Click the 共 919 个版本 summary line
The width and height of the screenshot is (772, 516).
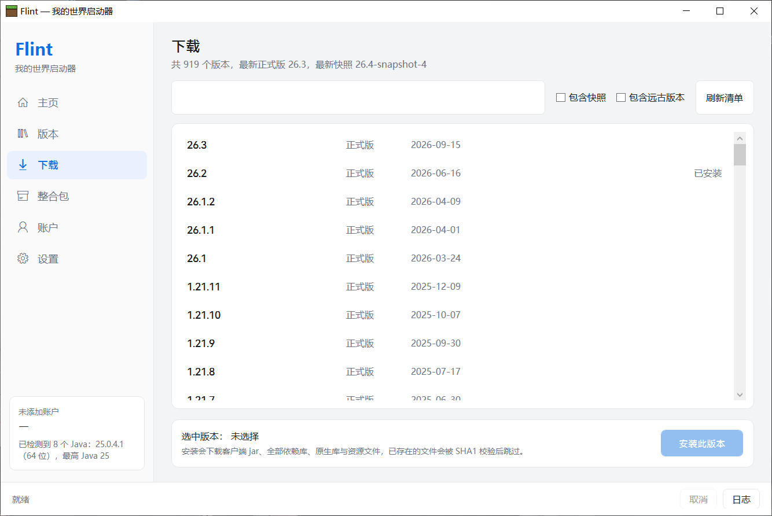pyautogui.click(x=299, y=65)
